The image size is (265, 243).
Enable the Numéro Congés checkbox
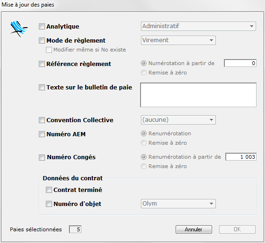[x=42, y=157]
